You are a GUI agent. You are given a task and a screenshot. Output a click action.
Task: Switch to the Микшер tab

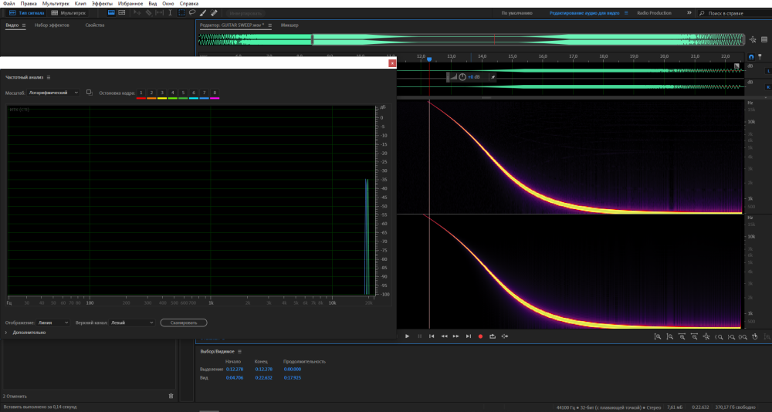289,25
